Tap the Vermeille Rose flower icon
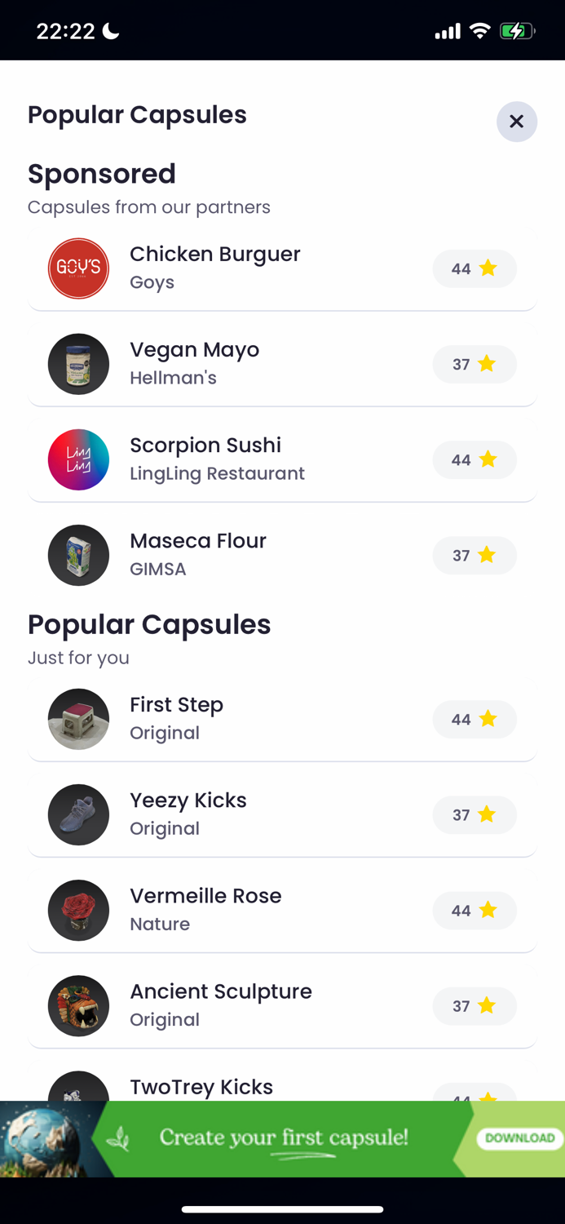 click(x=78, y=910)
